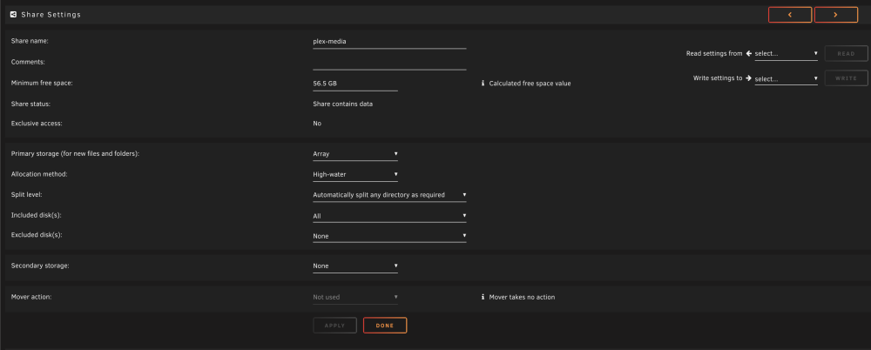Click 'Excluded disk(s):' label
Viewport: 871px width, 350px height.
(x=37, y=235)
